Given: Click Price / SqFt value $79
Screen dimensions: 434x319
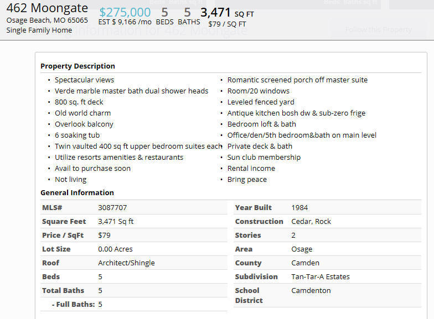Looking at the screenshot, I should tap(104, 236).
